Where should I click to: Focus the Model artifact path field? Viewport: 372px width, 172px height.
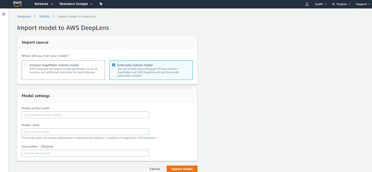85,115
